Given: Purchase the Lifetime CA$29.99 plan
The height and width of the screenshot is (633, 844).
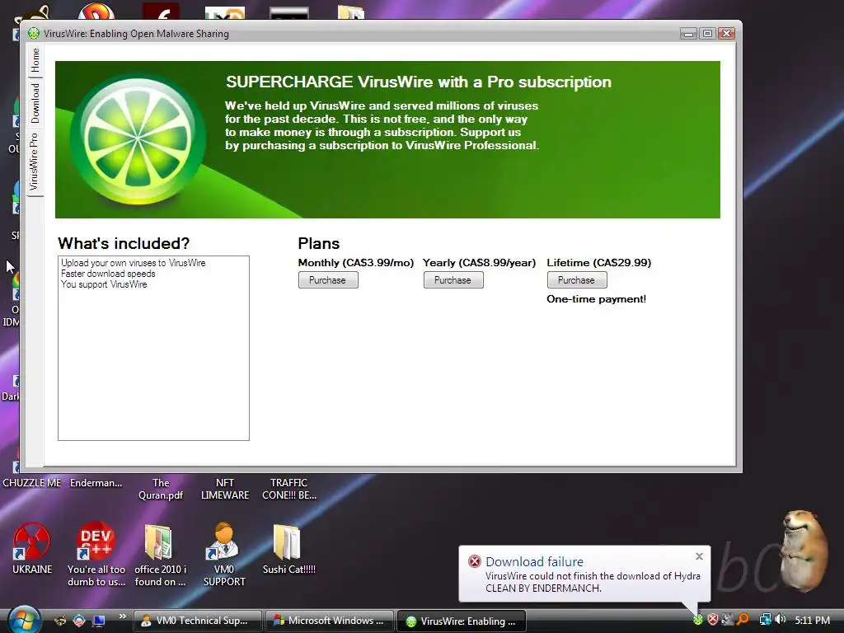Looking at the screenshot, I should tap(577, 280).
